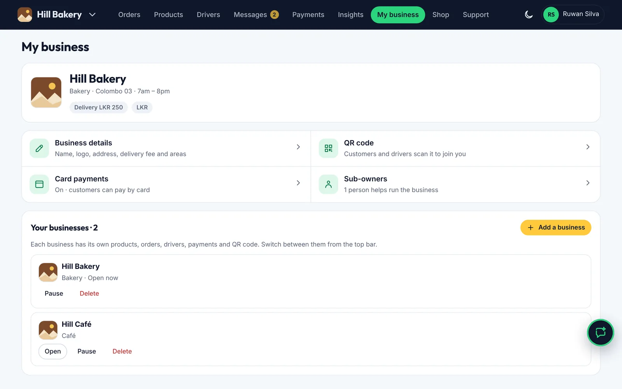Click the Business details title text
622x389 pixels.
click(84, 143)
